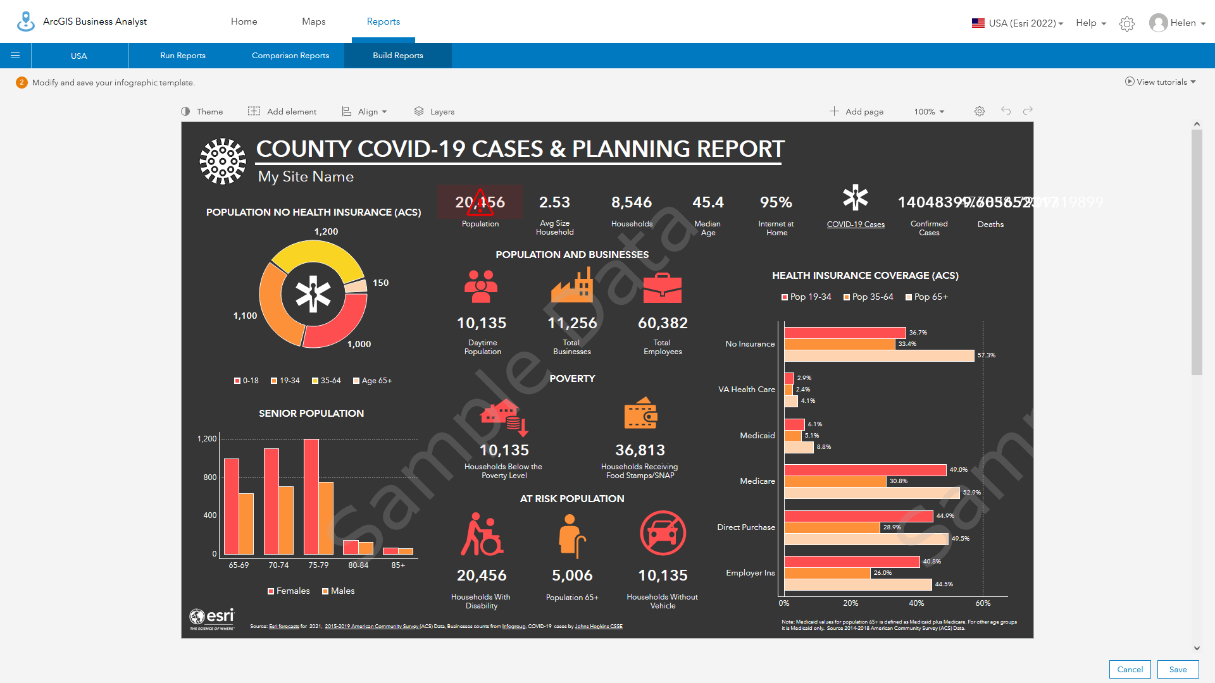Image resolution: width=1215 pixels, height=683 pixels.
Task: Expand the zoom percentage dropdown
Action: (929, 111)
